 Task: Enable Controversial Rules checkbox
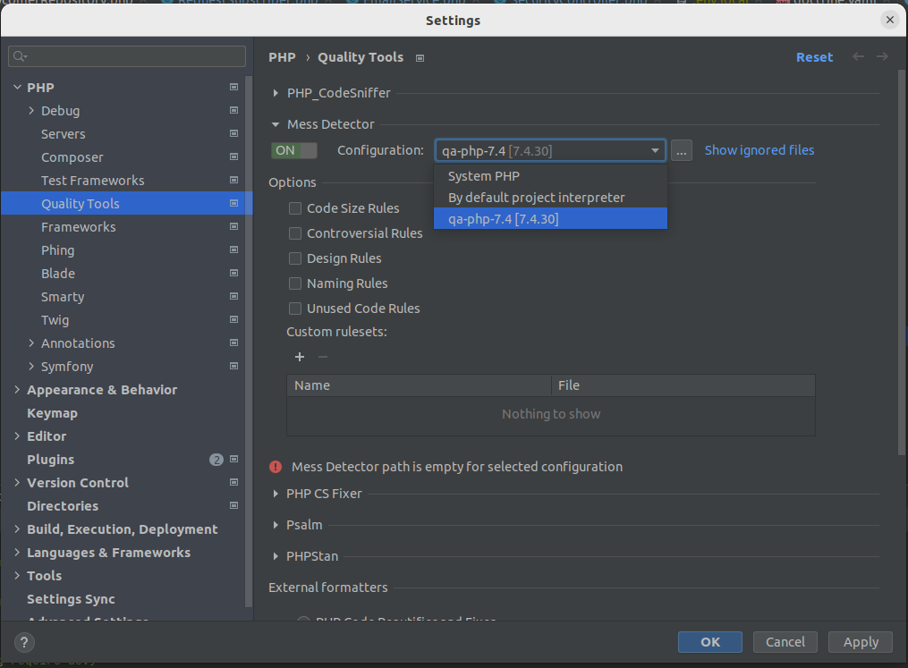[x=295, y=233]
